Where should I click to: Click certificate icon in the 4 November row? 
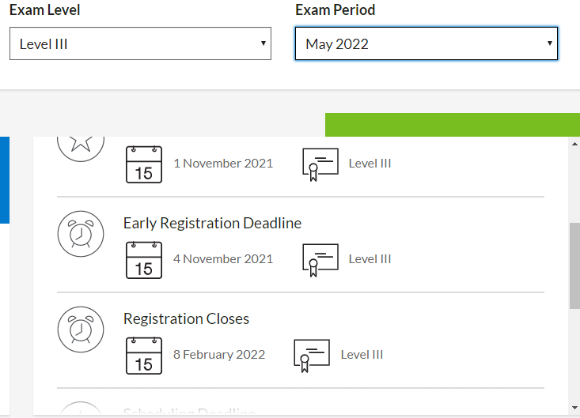click(x=320, y=260)
